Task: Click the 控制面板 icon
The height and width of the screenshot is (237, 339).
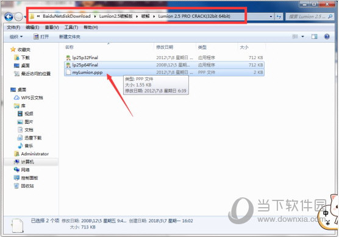Action: (x=16, y=177)
